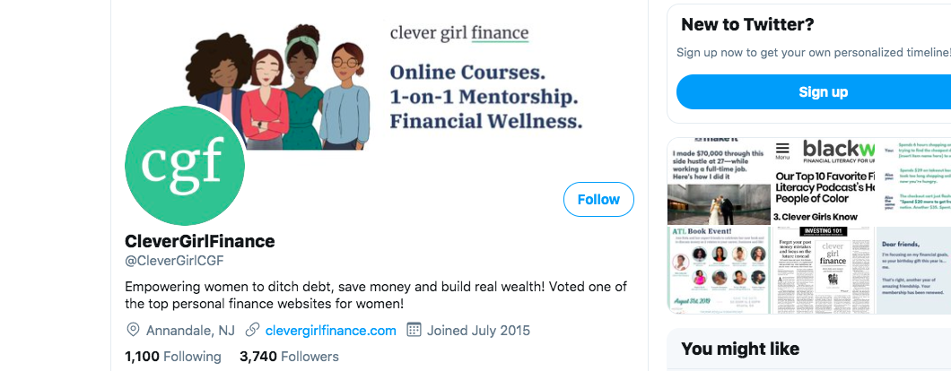Sign up for Twitter

pyautogui.click(x=823, y=92)
